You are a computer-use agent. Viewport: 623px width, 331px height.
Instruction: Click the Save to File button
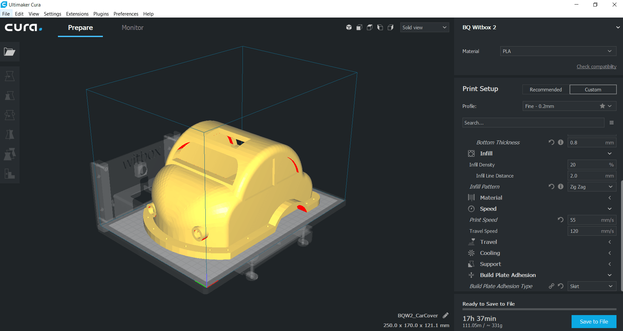(594, 322)
